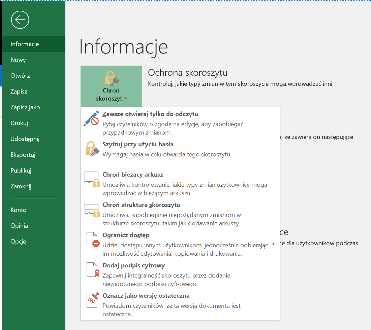371x330 pixels.
Task: Open Opcje from the sidebar
Action: pos(18,242)
